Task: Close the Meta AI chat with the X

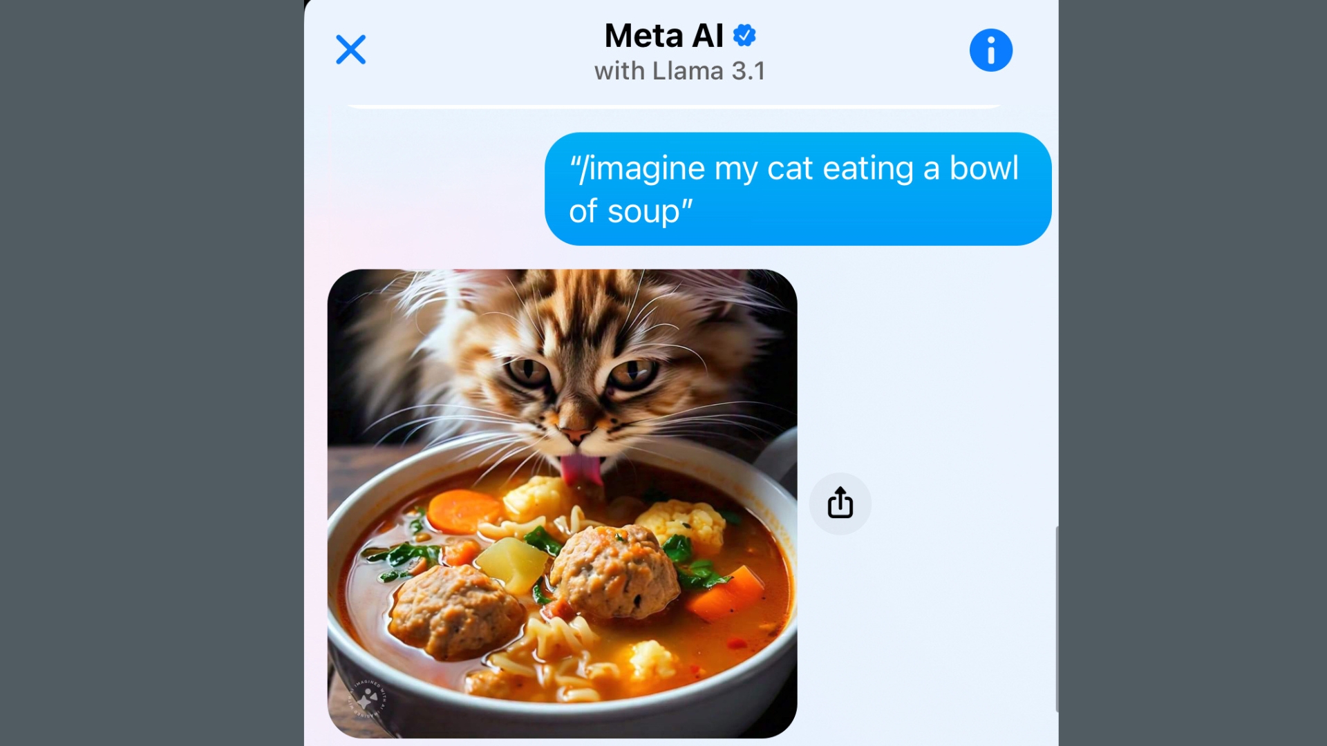Action: pyautogui.click(x=350, y=50)
